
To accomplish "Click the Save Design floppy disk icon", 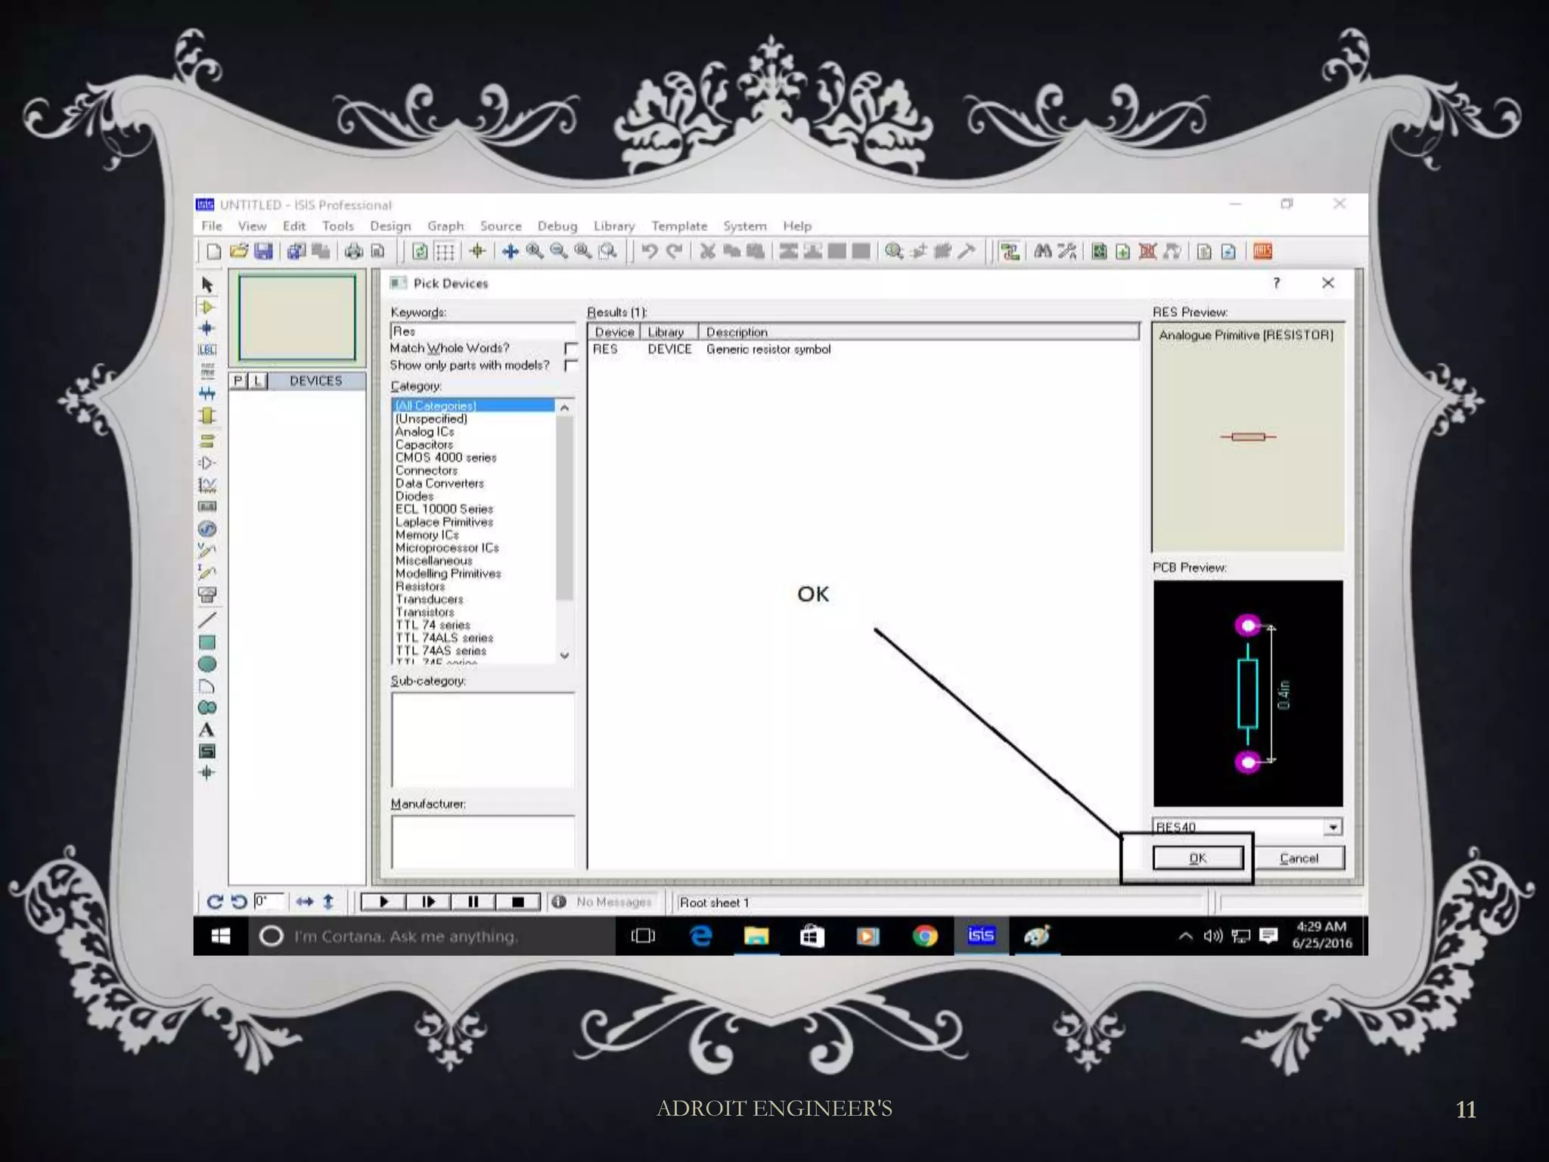I will click(x=262, y=251).
